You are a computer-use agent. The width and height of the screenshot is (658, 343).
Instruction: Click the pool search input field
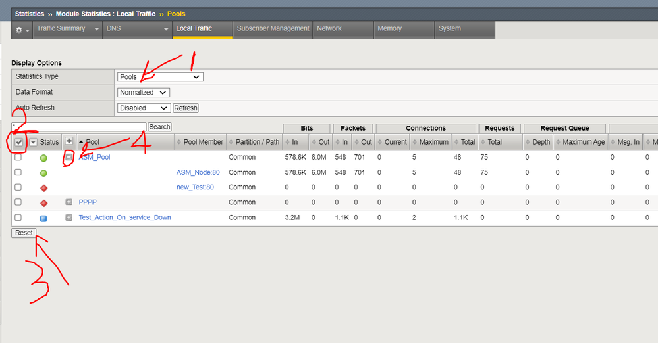pyautogui.click(x=79, y=126)
